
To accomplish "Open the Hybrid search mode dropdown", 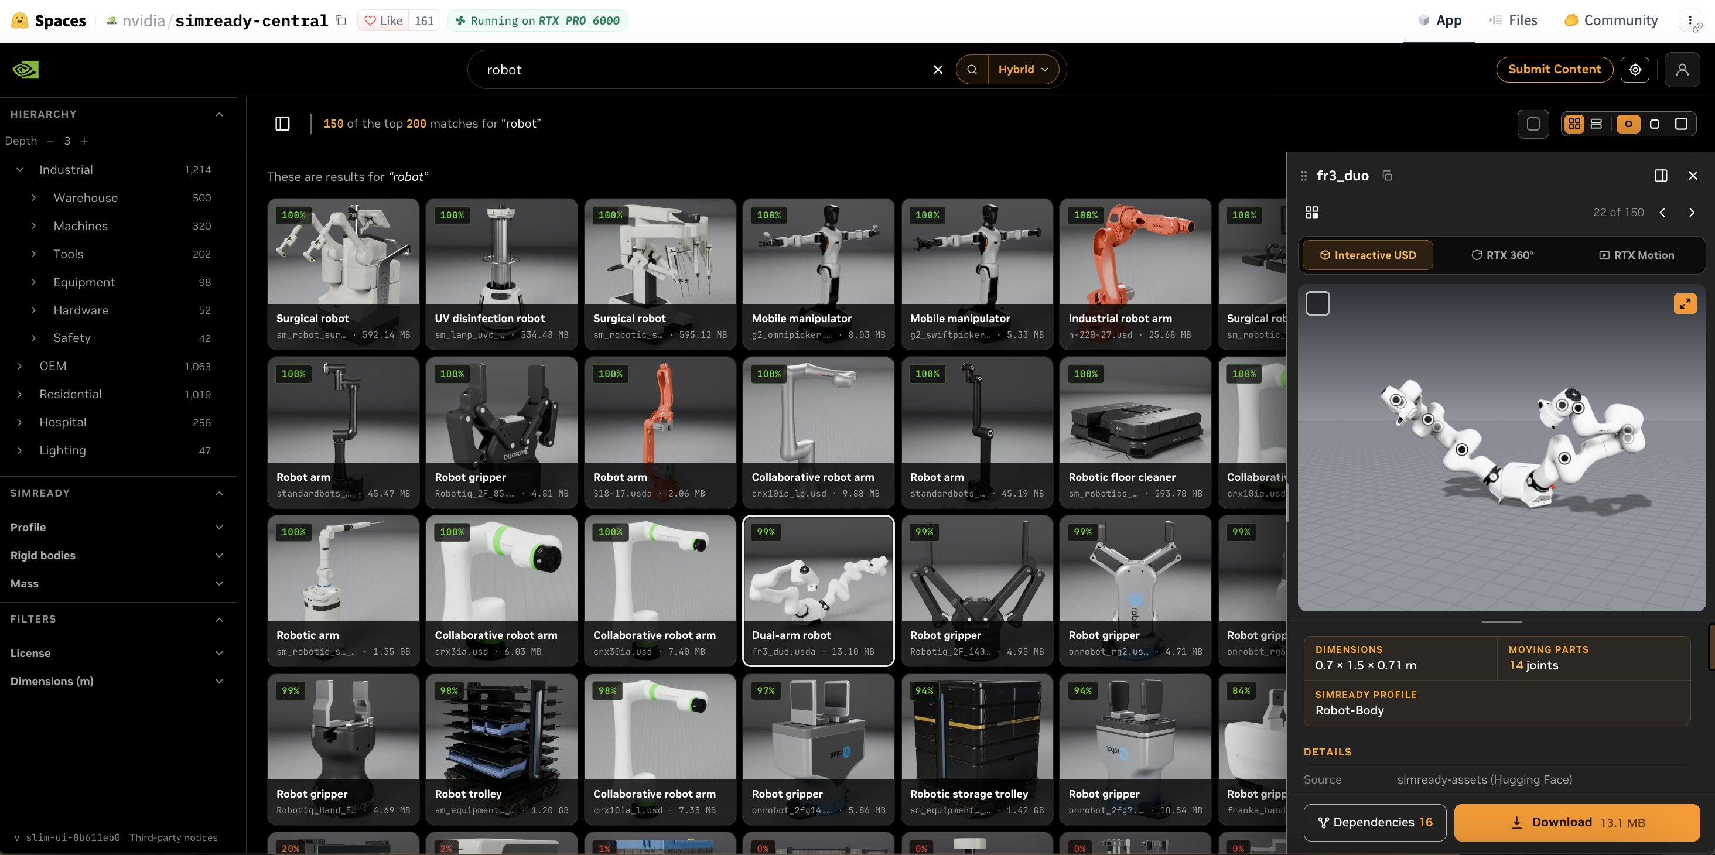I will tap(1023, 69).
